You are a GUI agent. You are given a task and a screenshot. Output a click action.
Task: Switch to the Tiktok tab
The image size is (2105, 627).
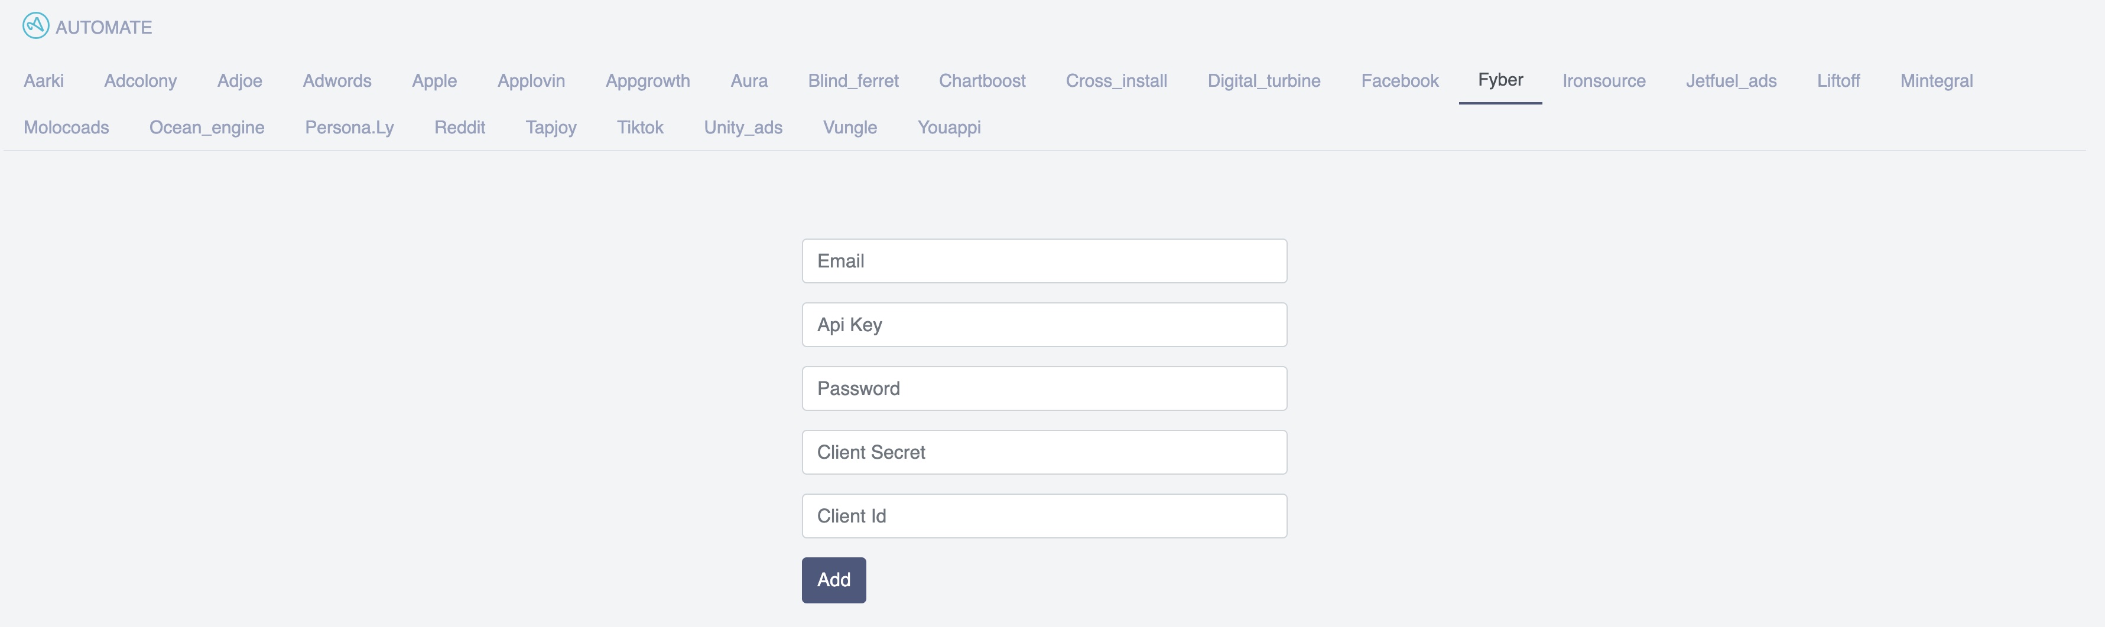pos(640,128)
